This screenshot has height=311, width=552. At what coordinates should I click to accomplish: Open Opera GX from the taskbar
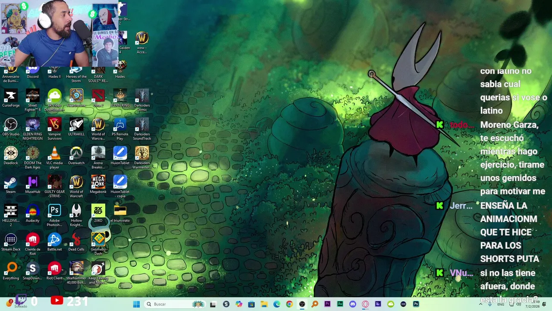(365, 304)
